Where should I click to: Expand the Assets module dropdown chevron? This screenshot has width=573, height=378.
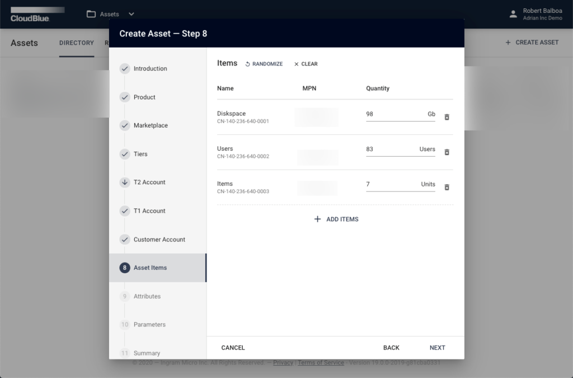coord(131,14)
